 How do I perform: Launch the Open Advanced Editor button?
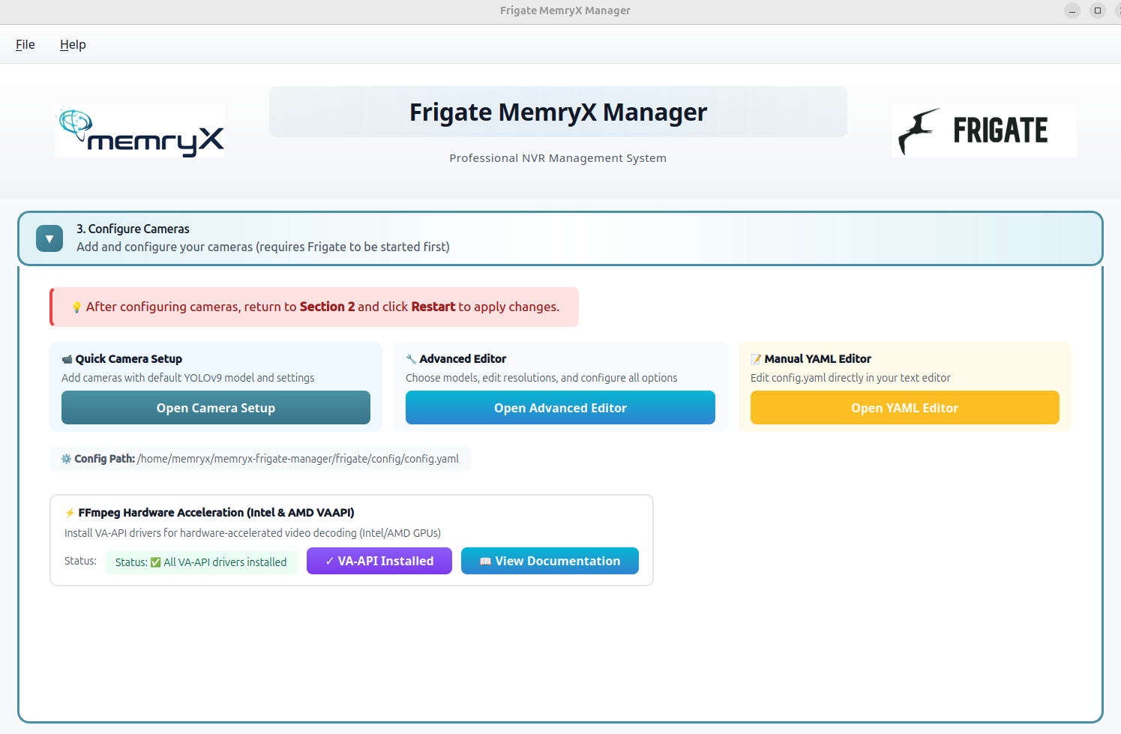point(560,408)
